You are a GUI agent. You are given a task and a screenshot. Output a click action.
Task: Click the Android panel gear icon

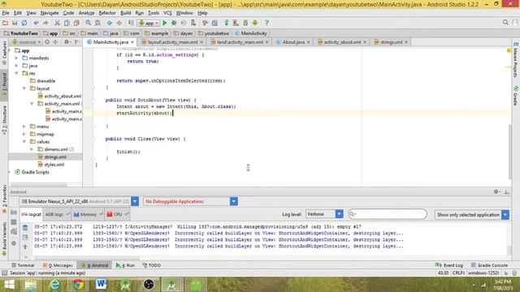point(496,191)
